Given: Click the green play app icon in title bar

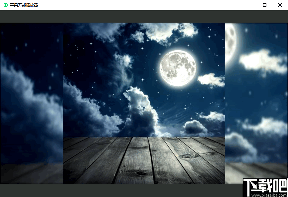Looking at the screenshot, I should pos(6,5).
